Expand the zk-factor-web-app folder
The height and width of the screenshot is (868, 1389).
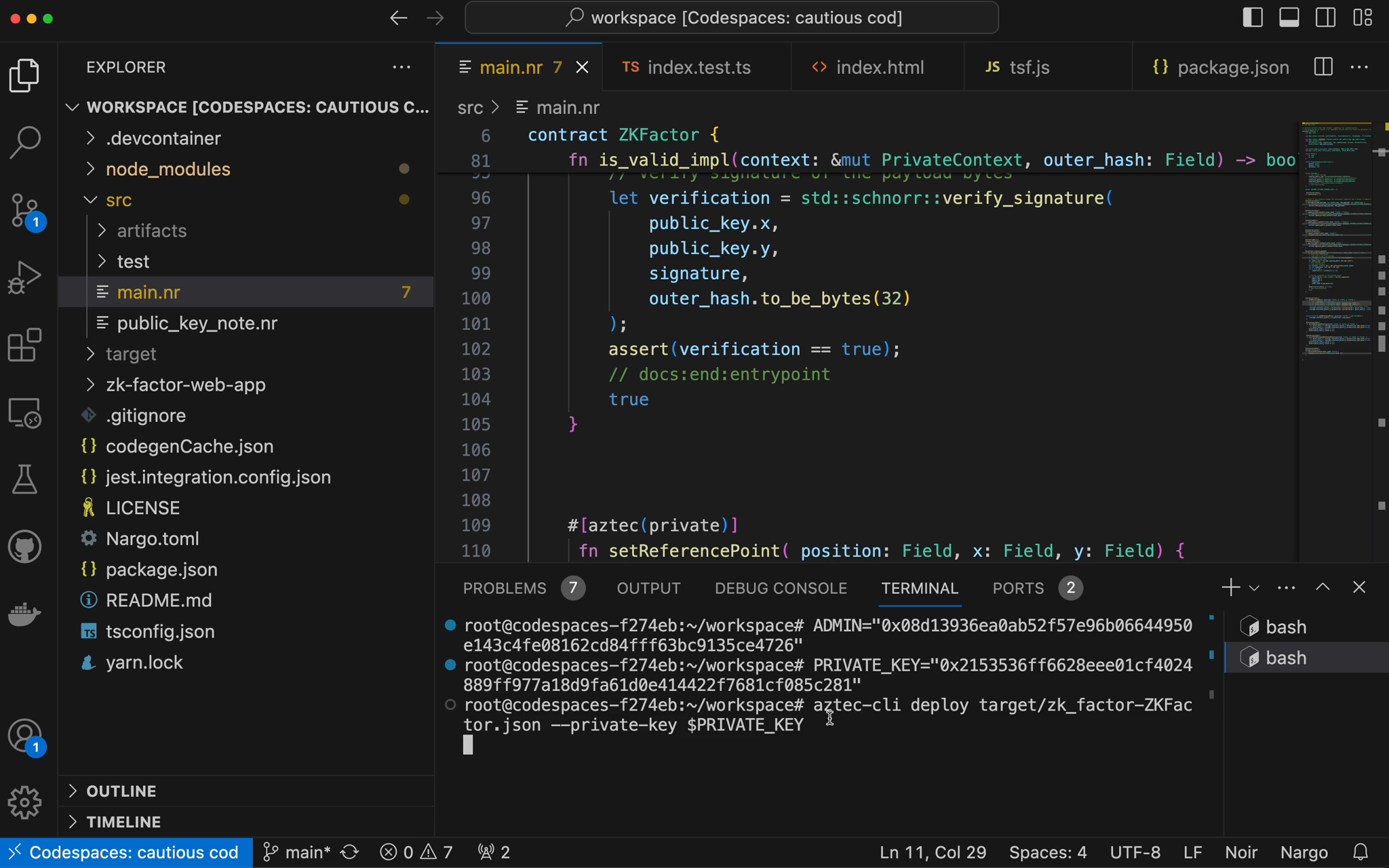pos(90,384)
